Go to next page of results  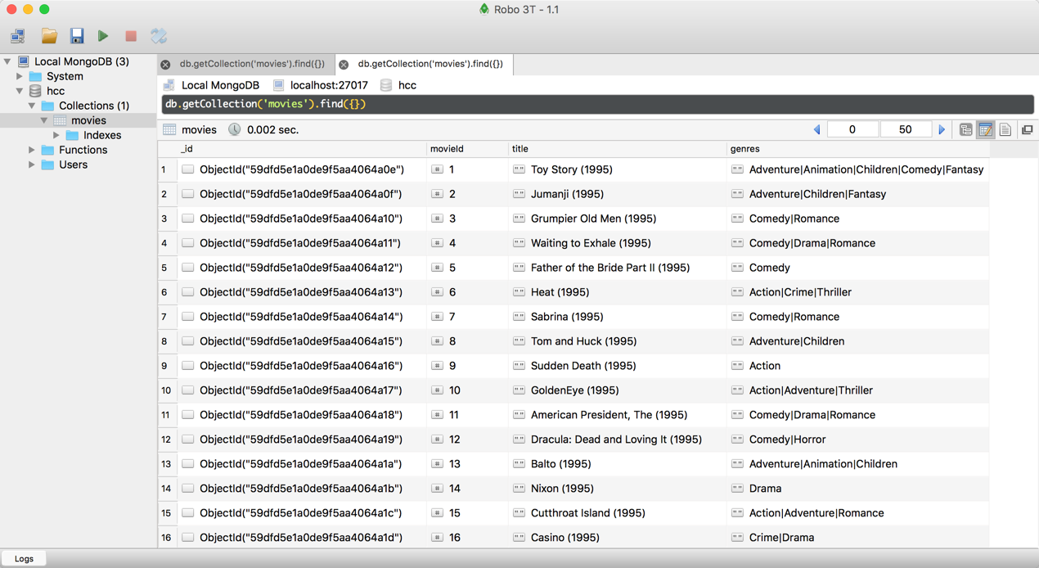[942, 130]
